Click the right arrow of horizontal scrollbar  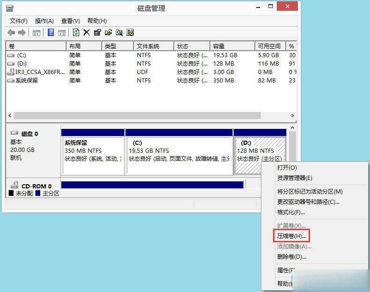292,115
